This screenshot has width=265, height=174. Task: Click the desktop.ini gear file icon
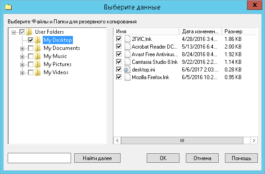[127, 70]
